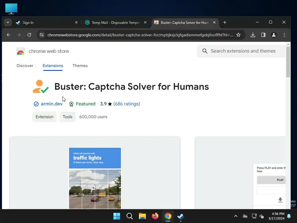This screenshot has width=297, height=223.
Task: Open Windows taskbar search
Action: click(130, 216)
